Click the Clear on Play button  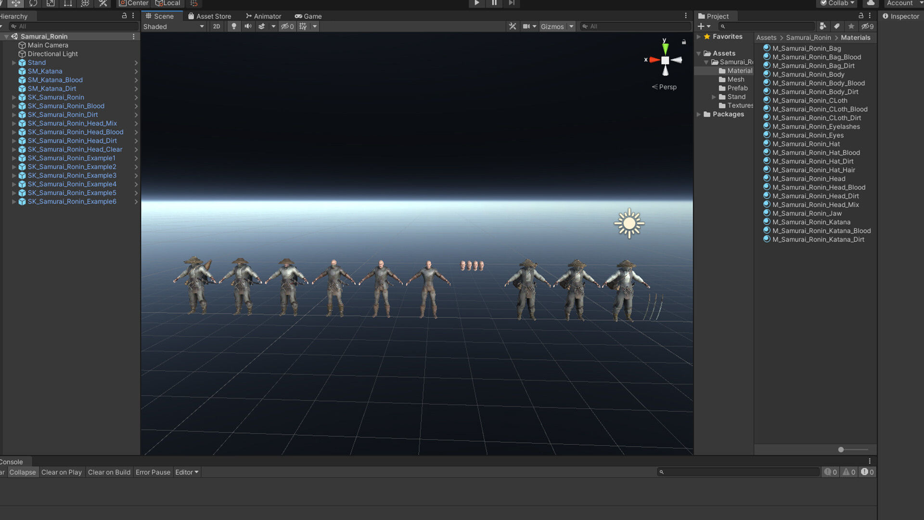point(62,472)
